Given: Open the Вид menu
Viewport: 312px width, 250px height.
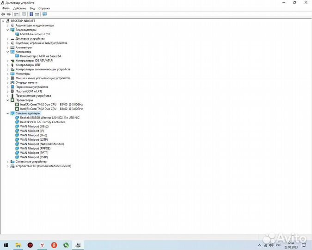Looking at the screenshot, I should coord(32,8).
